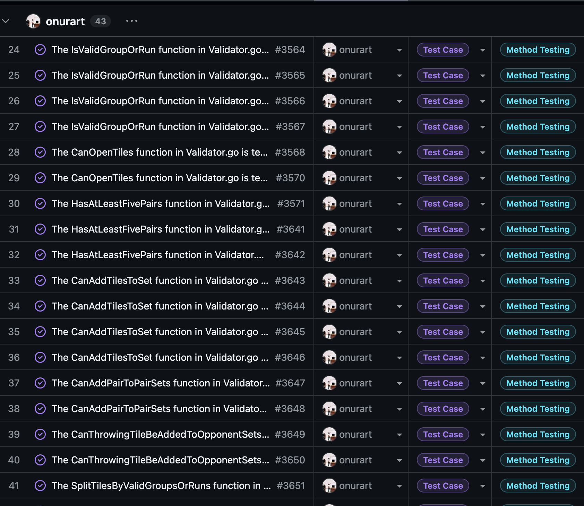Screen dimensions: 584x506
Task: Open issue #3570 CanOpenTiles title link
Action: [x=159, y=178]
